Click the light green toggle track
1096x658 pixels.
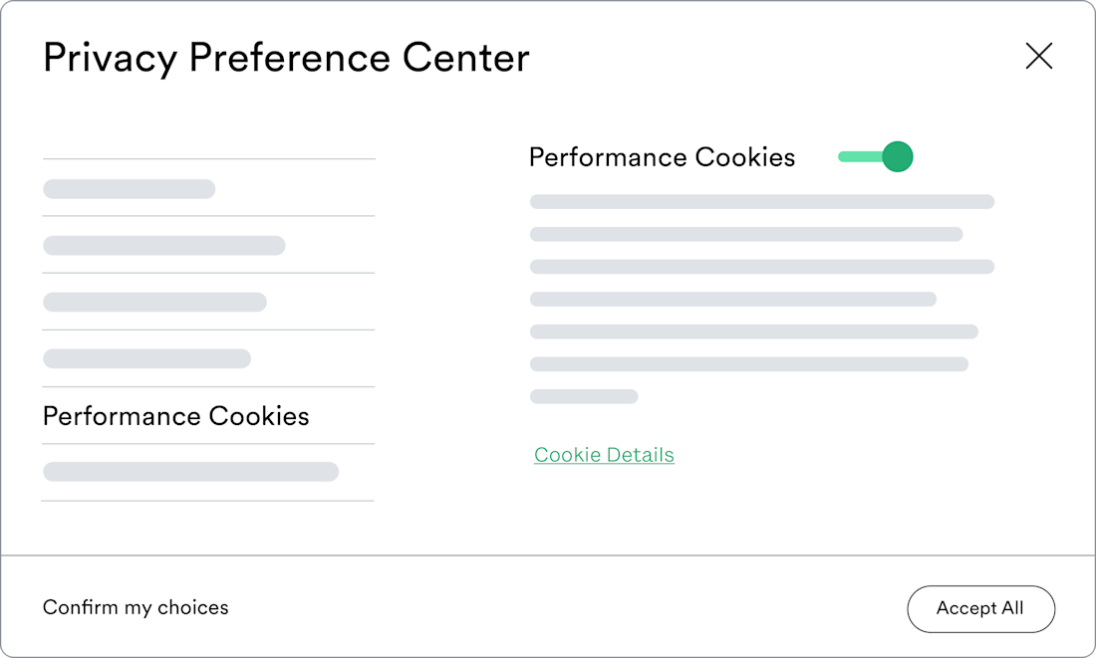point(860,156)
